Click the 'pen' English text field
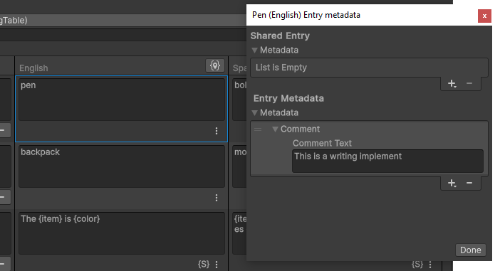The width and height of the screenshot is (500, 271). click(122, 100)
